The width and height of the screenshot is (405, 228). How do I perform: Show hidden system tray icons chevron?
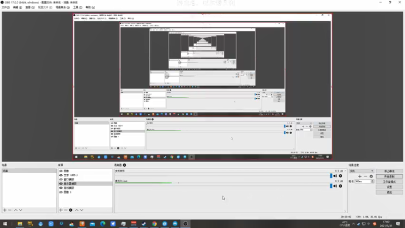point(353,224)
